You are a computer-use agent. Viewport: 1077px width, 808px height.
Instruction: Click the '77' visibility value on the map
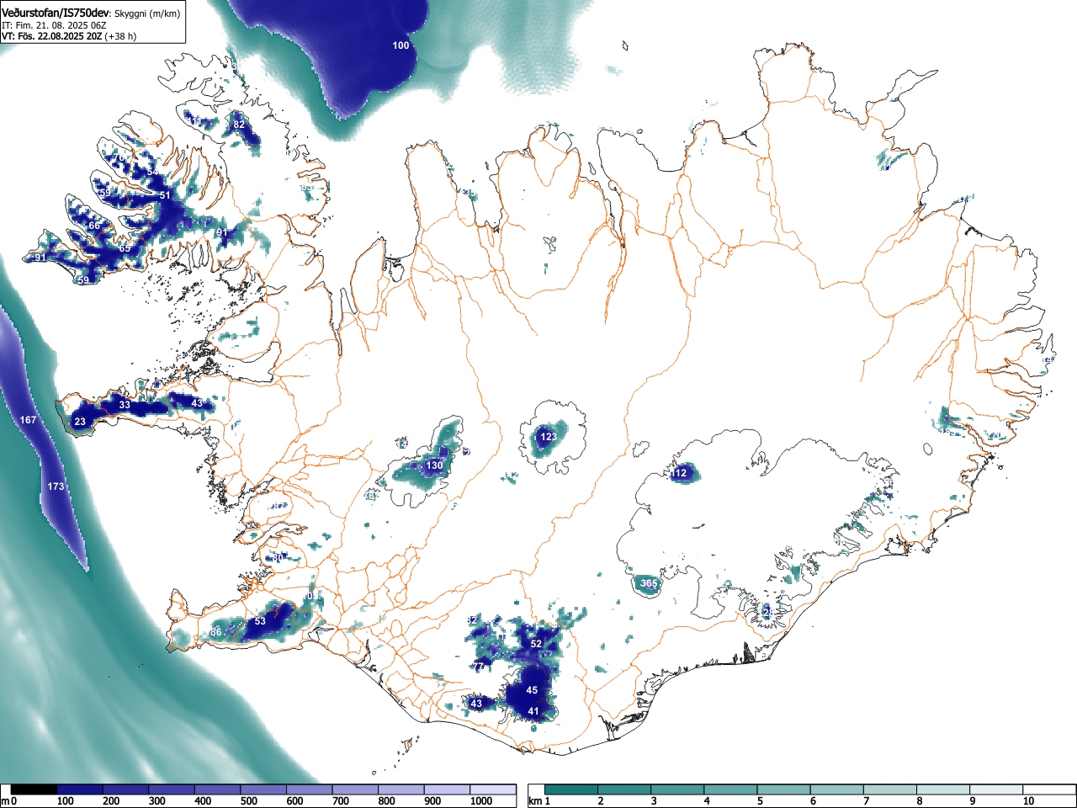click(x=479, y=666)
